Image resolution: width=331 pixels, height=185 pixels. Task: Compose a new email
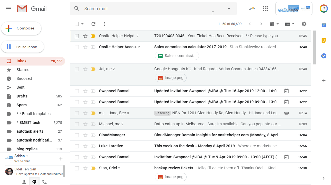tap(21, 28)
